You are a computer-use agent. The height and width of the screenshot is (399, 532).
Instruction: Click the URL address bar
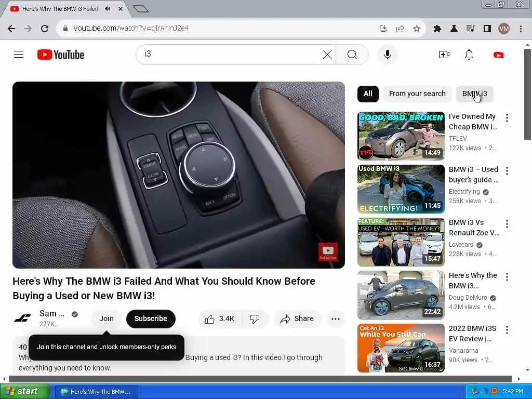point(217,29)
